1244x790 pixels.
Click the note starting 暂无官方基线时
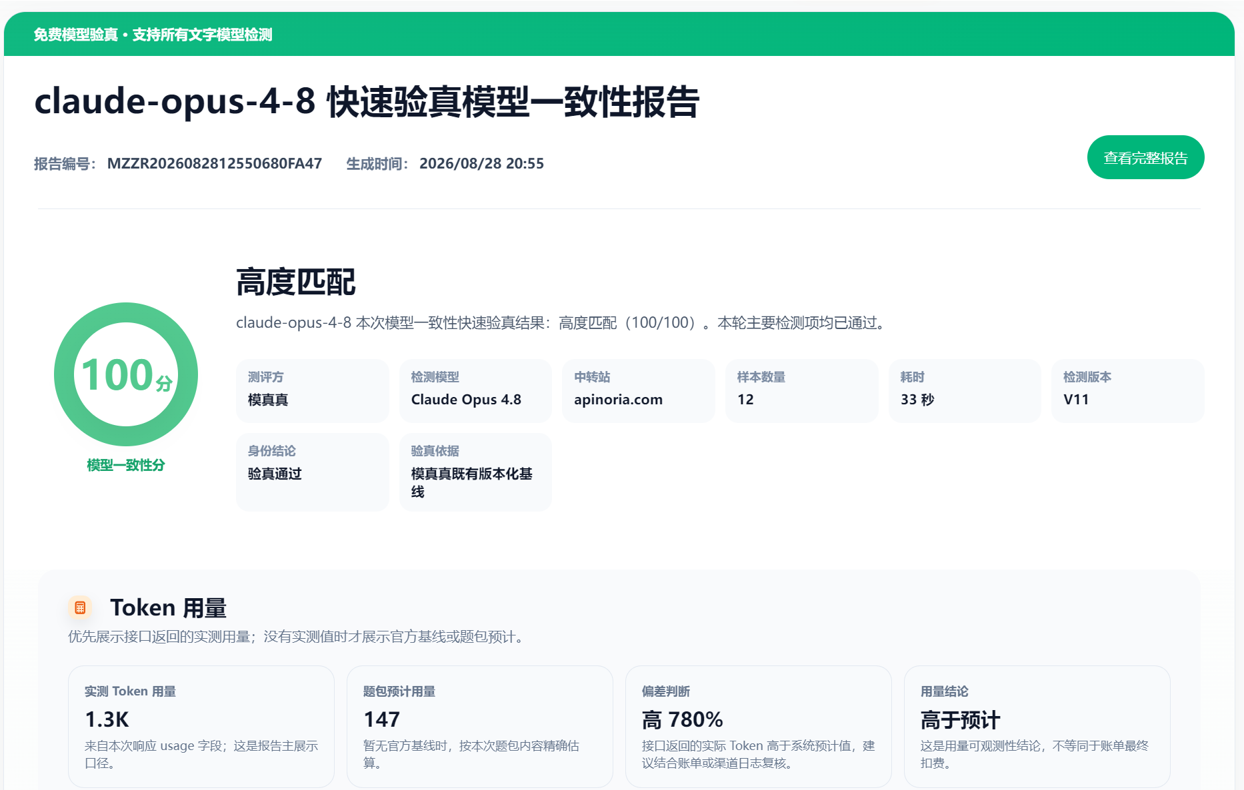point(471,754)
